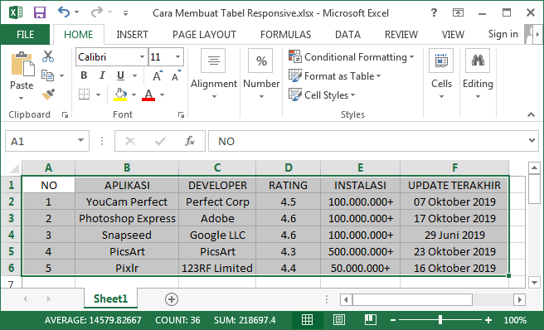Click the zoom slider handle
The width and height of the screenshot is (544, 330).
point(440,319)
